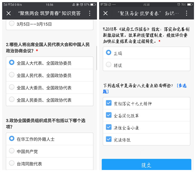Screen dimensions: 196x172
Task: Choose 全国人大委员、全国政协代表 option
Action: (x=12, y=87)
